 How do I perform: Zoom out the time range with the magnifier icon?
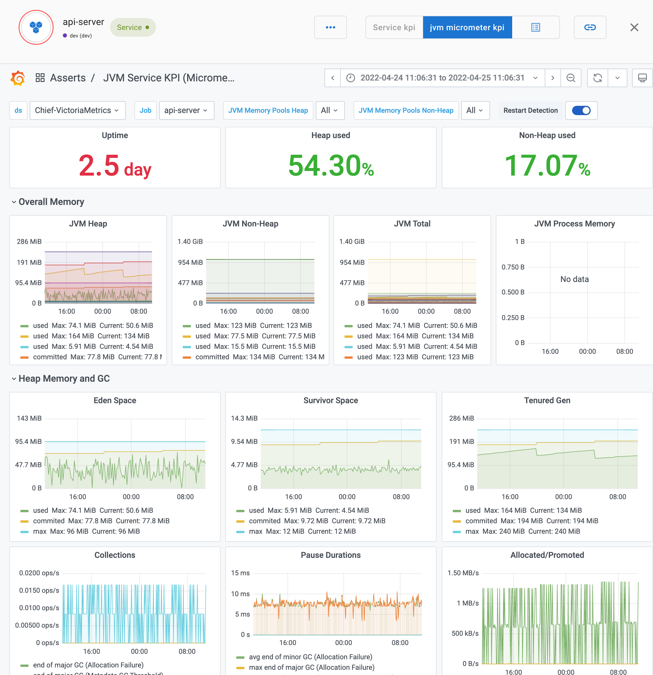click(x=571, y=78)
